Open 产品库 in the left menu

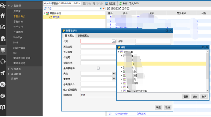pos(17,11)
